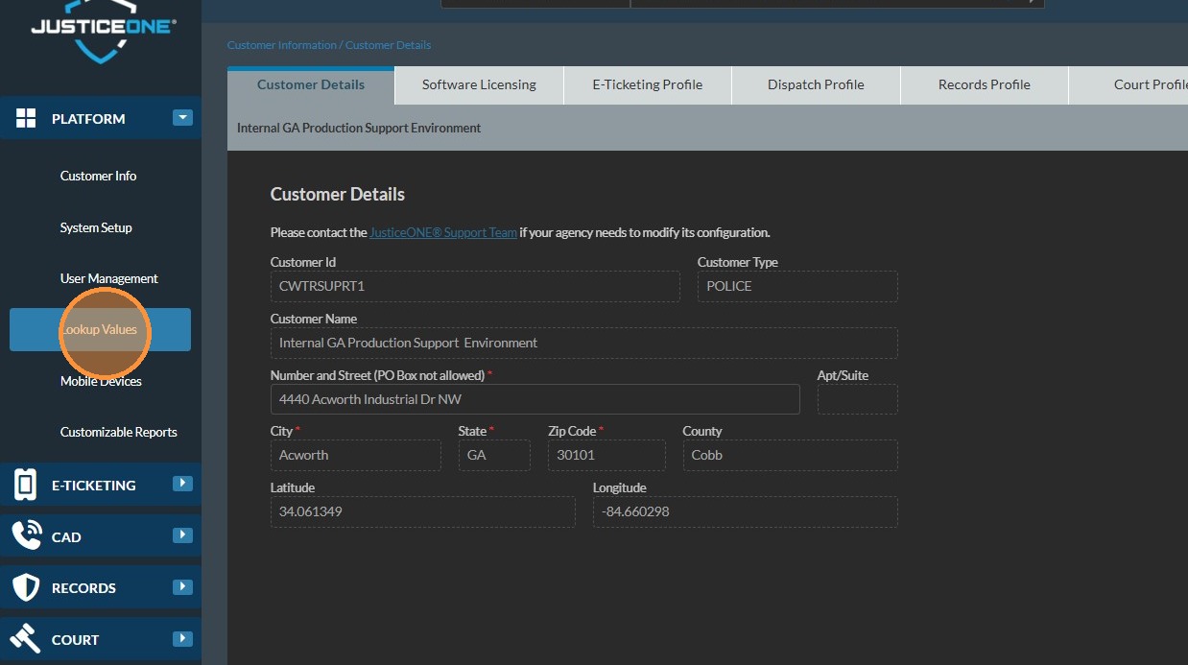The width and height of the screenshot is (1188, 665).
Task: Expand the CAD section arrow
Action: click(x=182, y=535)
